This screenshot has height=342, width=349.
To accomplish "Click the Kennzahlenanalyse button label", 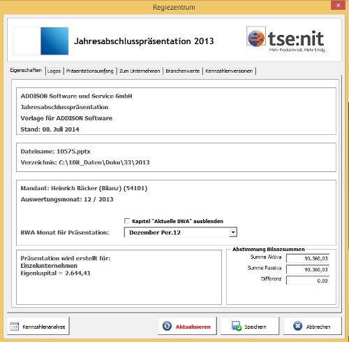I will click(44, 327).
